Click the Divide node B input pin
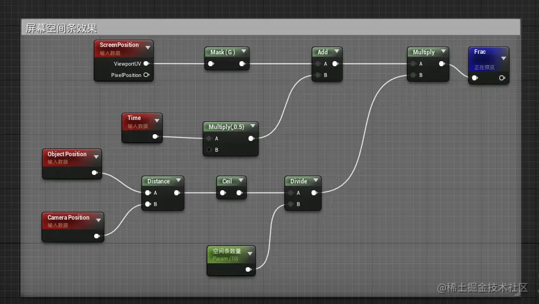This screenshot has height=304, width=539. click(x=291, y=204)
